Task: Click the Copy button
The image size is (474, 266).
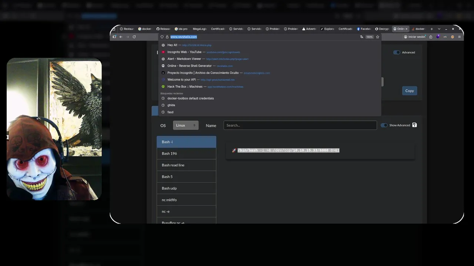Action: point(410,91)
